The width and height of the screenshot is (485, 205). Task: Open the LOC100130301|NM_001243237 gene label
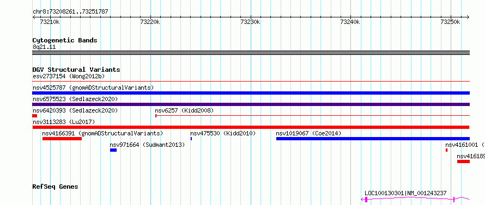(x=405, y=193)
